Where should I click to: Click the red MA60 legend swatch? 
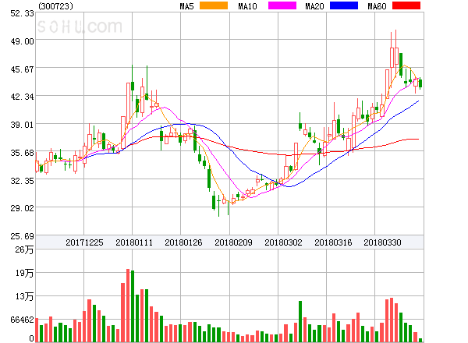(406, 5)
